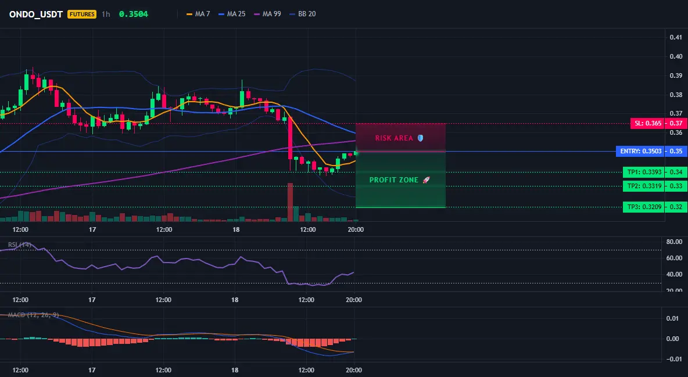This screenshot has height=377, width=688.
Task: Click the 0.38 price axis value
Action: (676, 95)
